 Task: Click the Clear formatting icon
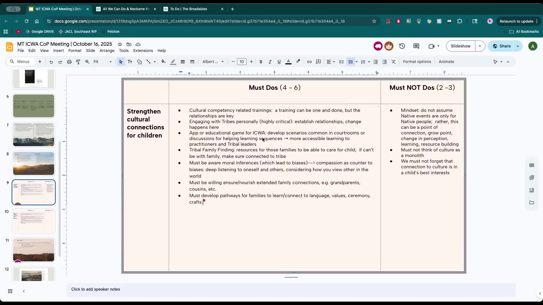[393, 62]
